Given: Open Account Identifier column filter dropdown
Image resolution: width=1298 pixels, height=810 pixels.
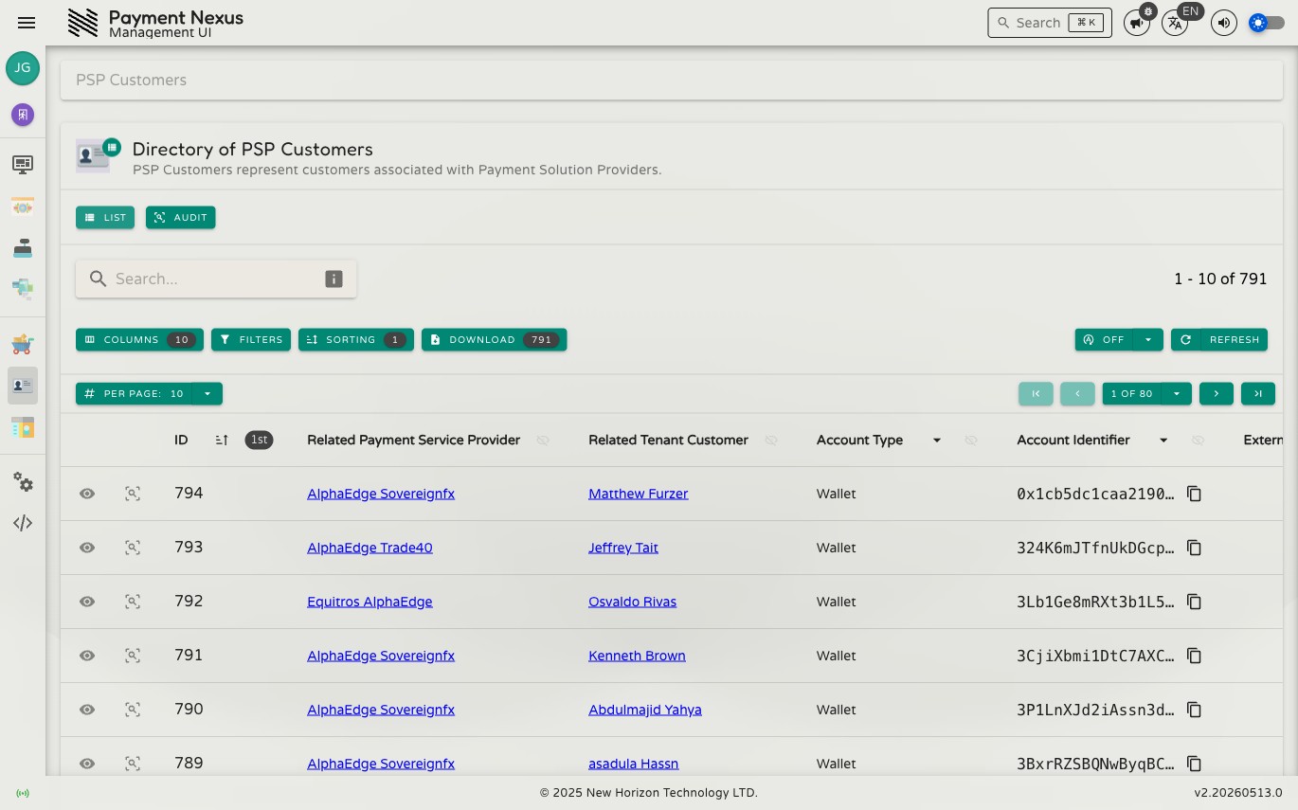Looking at the screenshot, I should [1163, 441].
